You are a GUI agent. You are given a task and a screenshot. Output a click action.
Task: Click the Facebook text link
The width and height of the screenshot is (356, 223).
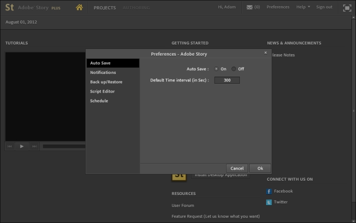pos(283,191)
